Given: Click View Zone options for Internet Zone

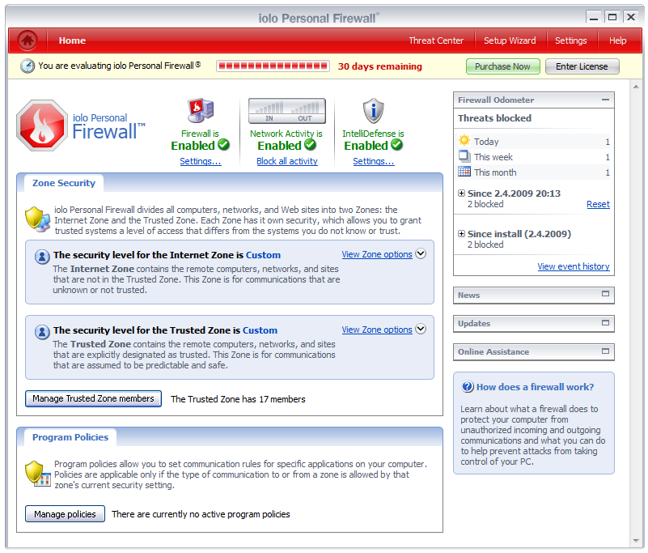Looking at the screenshot, I should pos(377,254).
